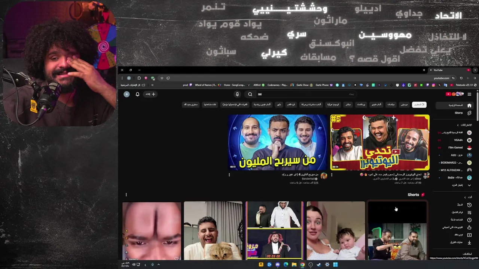Open the Twitch bookmark icon in bookmarks bar

[x=427, y=85]
